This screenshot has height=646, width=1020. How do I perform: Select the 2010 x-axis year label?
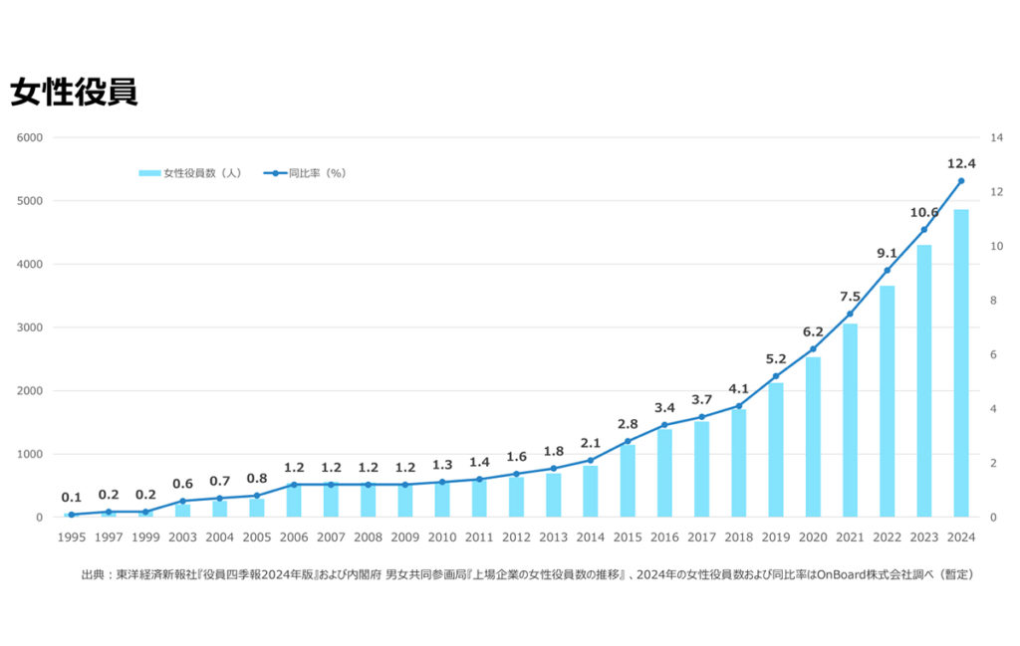pos(442,538)
